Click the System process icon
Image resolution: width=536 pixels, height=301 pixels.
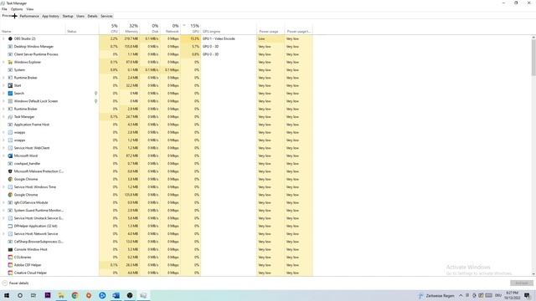pyautogui.click(x=10, y=70)
